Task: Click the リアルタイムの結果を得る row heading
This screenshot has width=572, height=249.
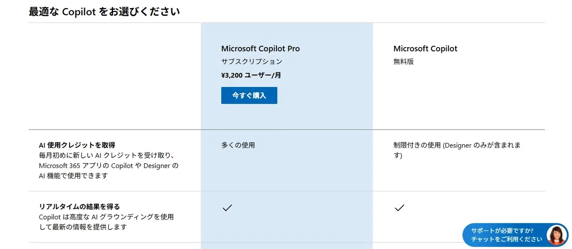Action: click(79, 207)
